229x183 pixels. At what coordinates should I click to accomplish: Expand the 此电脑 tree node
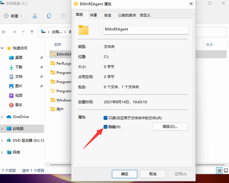coord(2,129)
